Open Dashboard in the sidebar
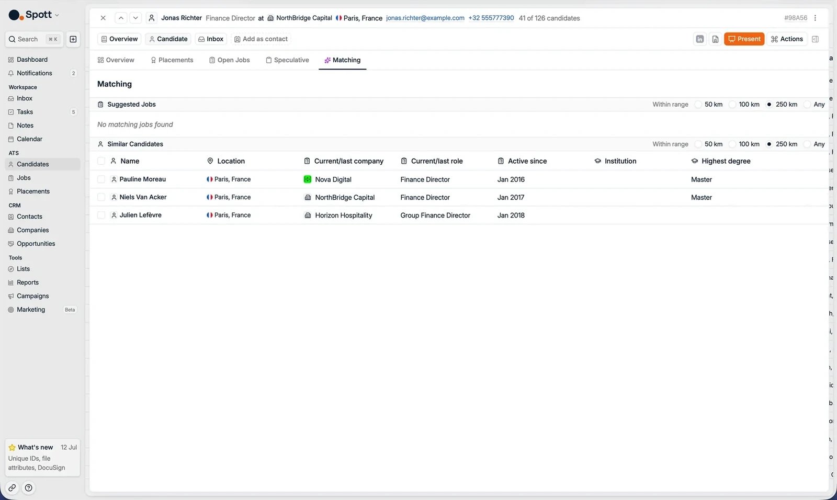Image resolution: width=837 pixels, height=500 pixels. coord(42,60)
